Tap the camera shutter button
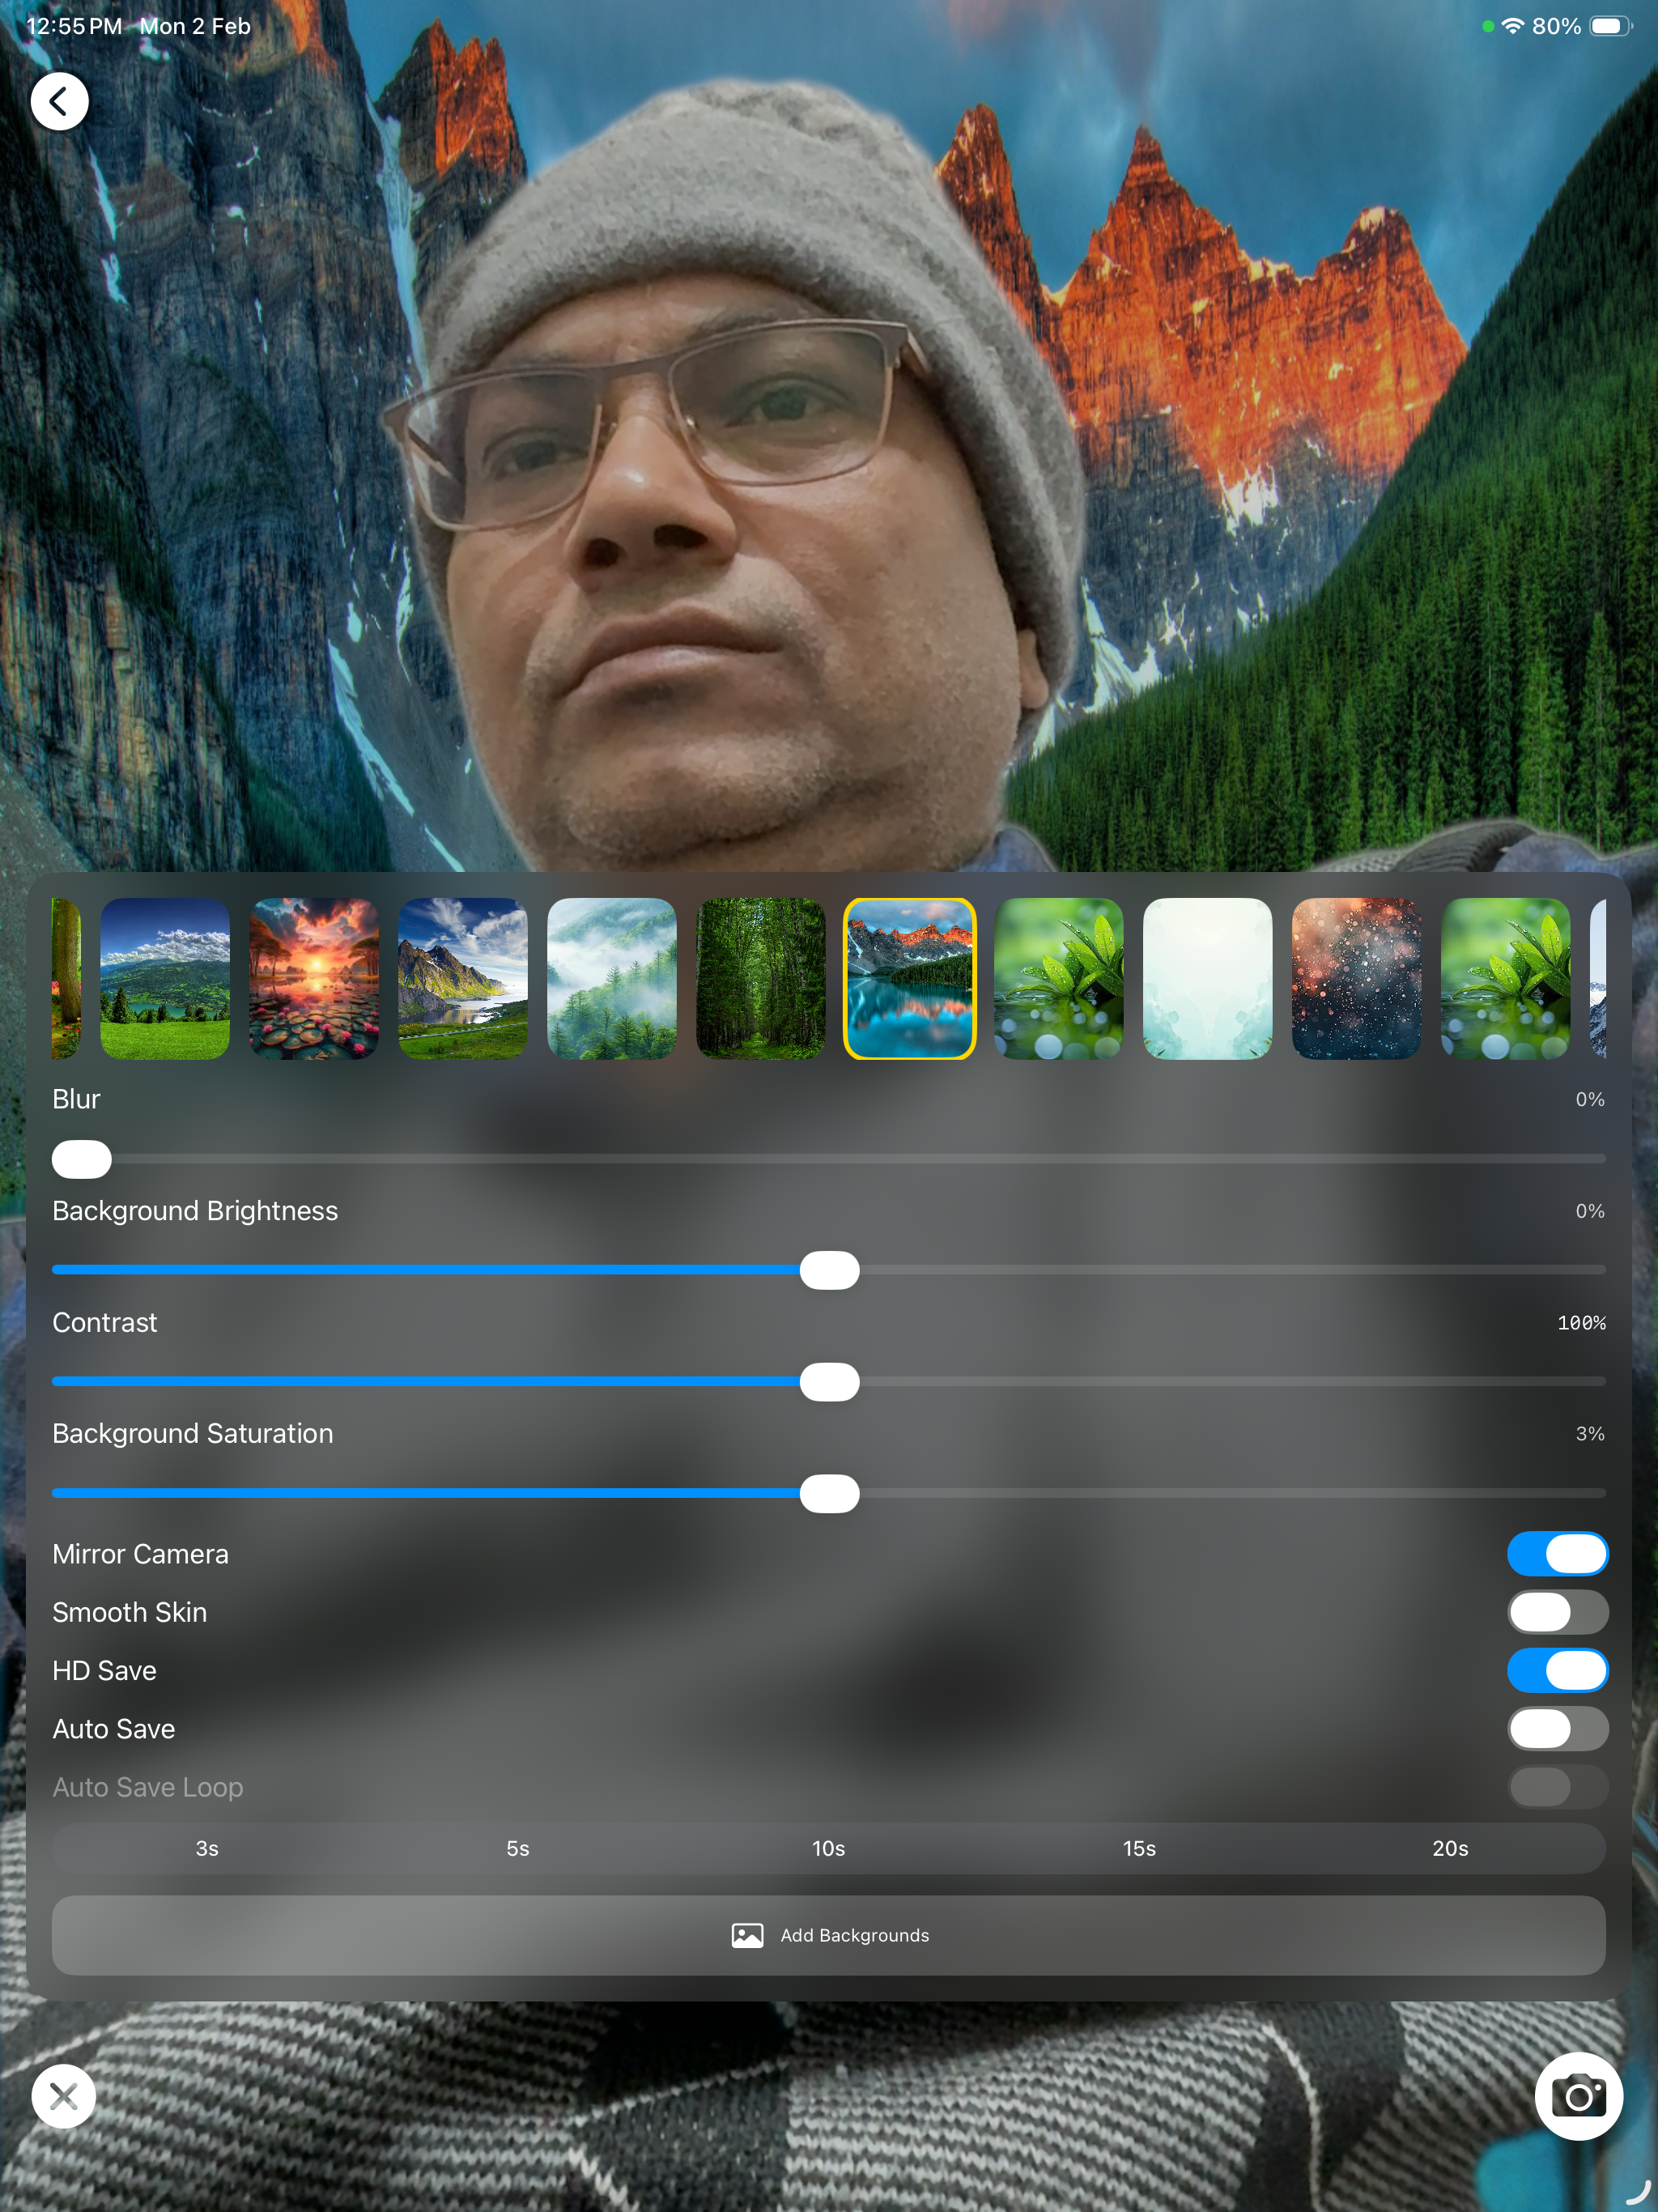This screenshot has height=2212, width=1658. tap(1578, 2096)
